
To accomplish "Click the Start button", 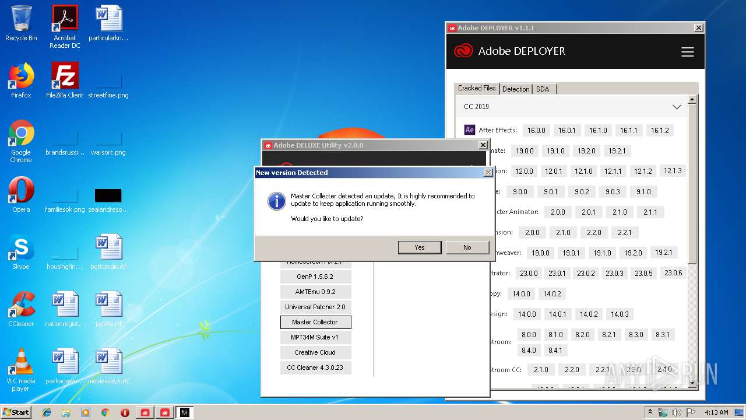I will coord(16,412).
